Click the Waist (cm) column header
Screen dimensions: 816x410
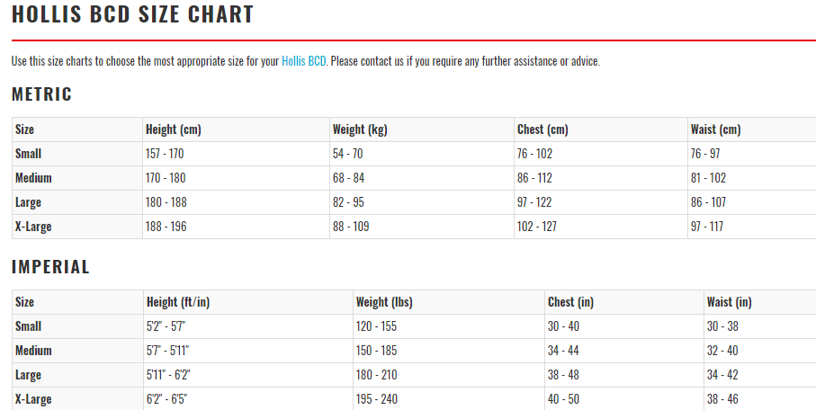tap(715, 129)
